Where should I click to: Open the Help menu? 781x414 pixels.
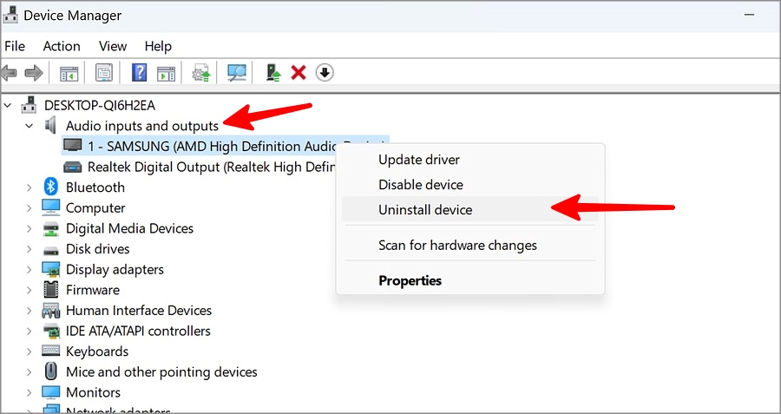[x=158, y=46]
